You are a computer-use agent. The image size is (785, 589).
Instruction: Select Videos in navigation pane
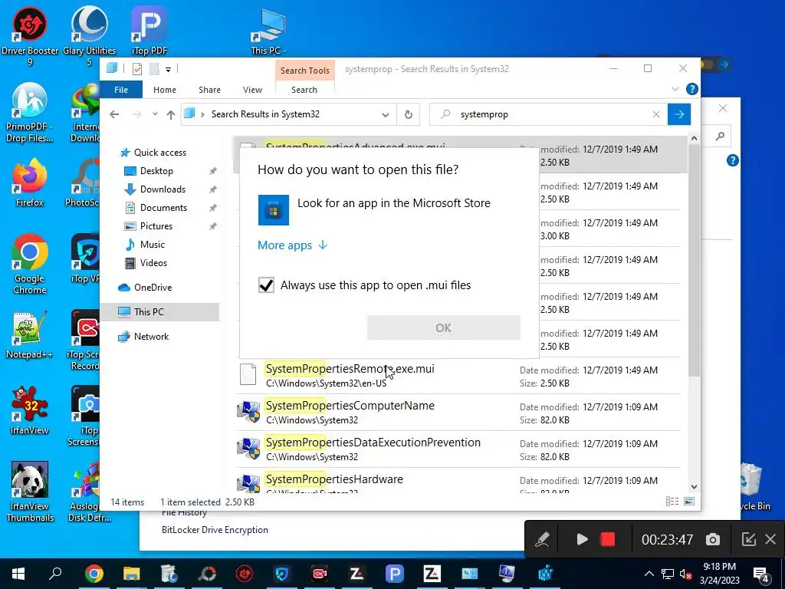(153, 263)
